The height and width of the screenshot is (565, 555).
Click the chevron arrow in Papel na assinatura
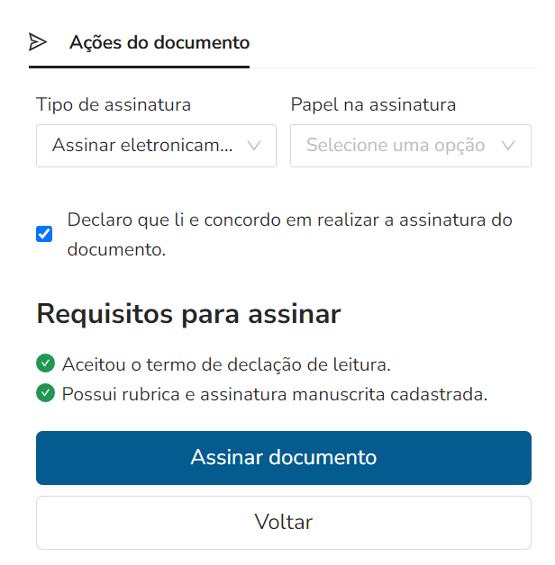point(508,146)
